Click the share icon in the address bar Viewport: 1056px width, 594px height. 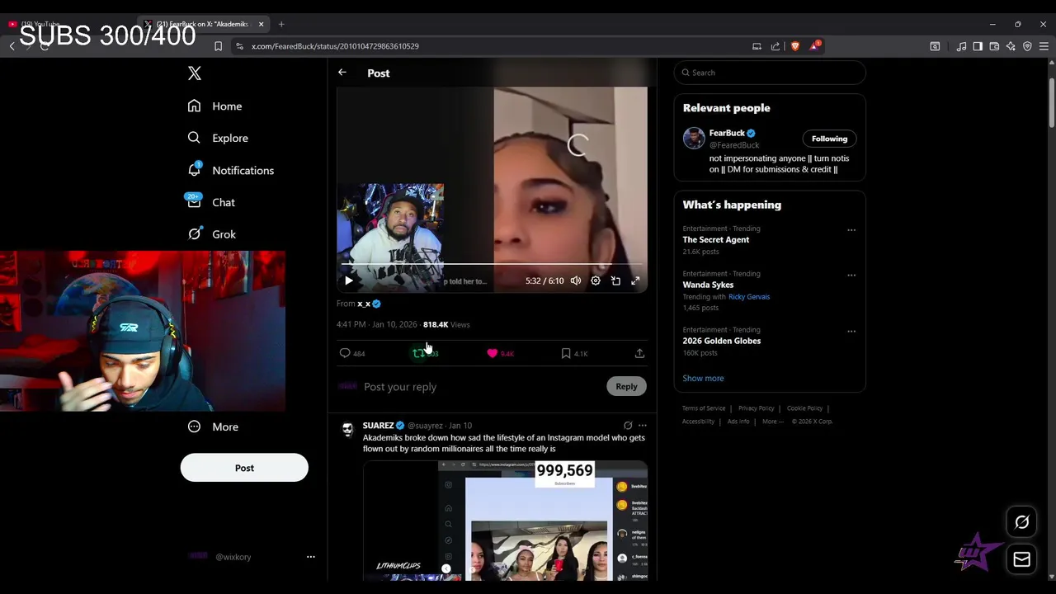click(775, 46)
